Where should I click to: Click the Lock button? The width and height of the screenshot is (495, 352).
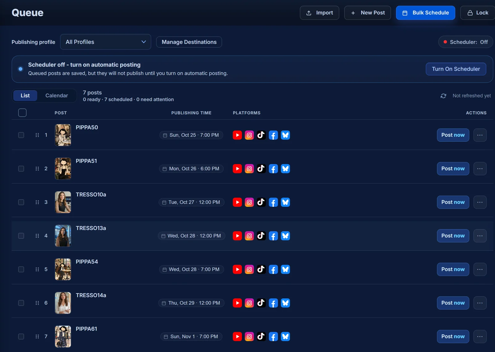coord(478,13)
